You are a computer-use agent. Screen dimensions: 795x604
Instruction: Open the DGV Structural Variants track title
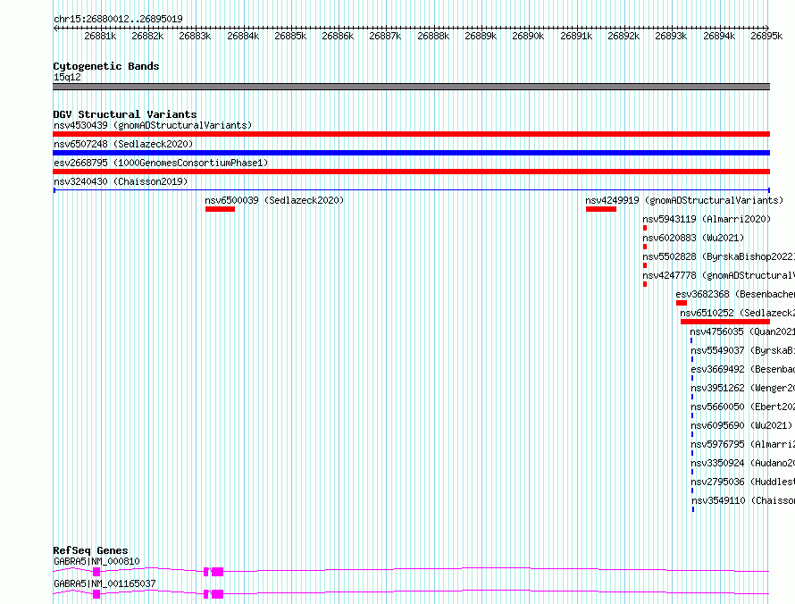[125, 114]
